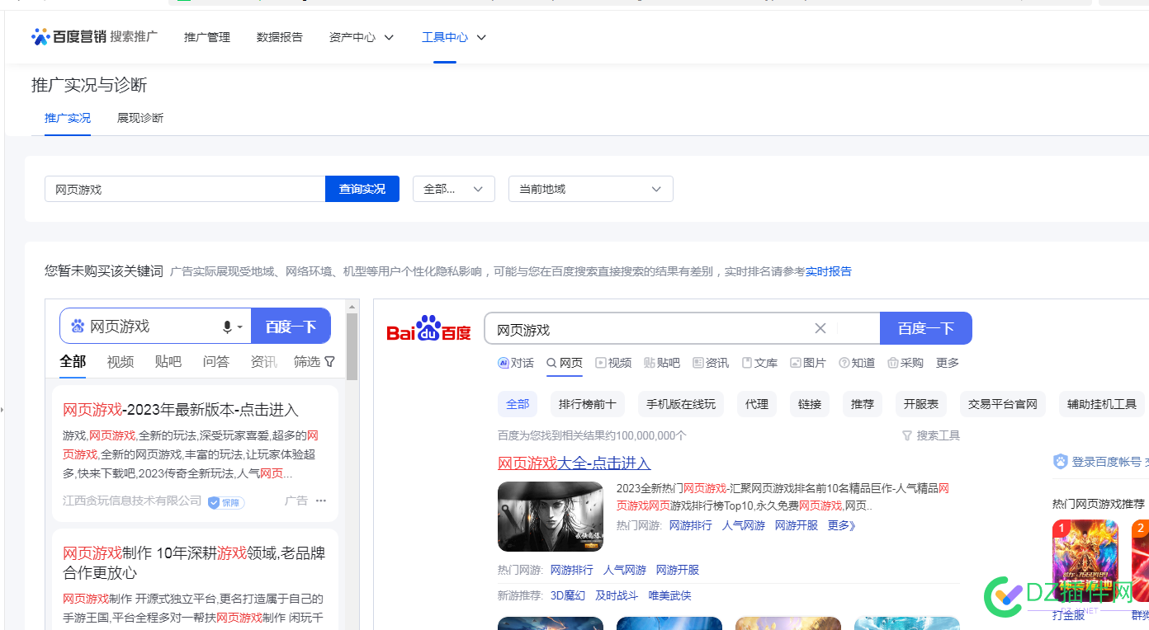The image size is (1149, 630).
Task: Click the 保障 shield badge
Action: pos(226,502)
